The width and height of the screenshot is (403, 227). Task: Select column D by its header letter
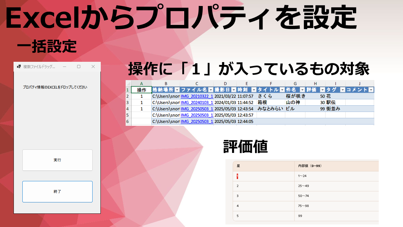tap(225, 83)
